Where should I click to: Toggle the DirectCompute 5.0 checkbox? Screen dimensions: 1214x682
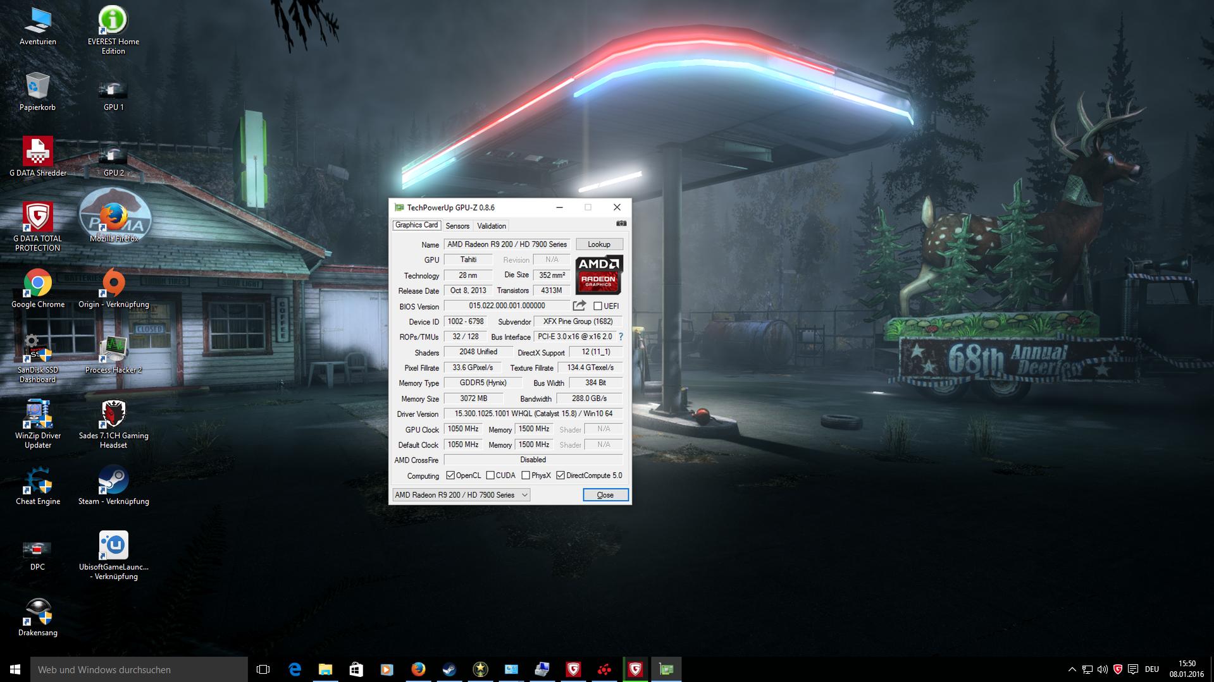tap(561, 475)
